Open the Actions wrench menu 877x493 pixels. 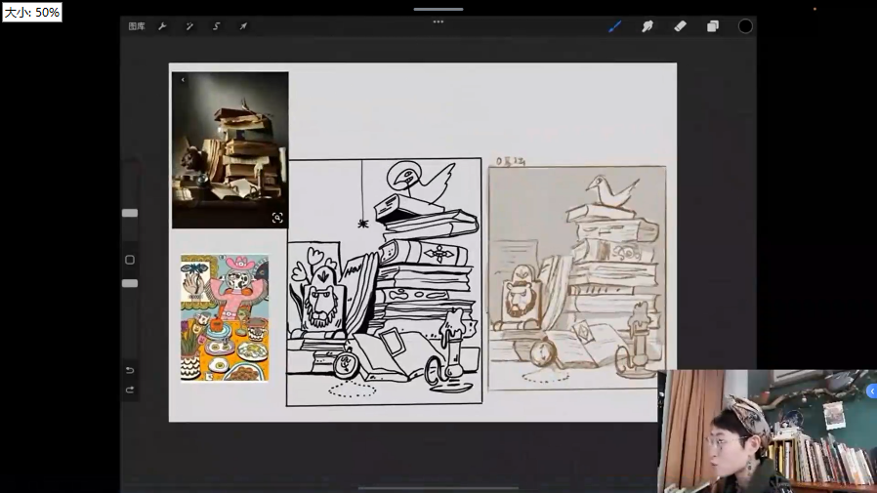[162, 26]
